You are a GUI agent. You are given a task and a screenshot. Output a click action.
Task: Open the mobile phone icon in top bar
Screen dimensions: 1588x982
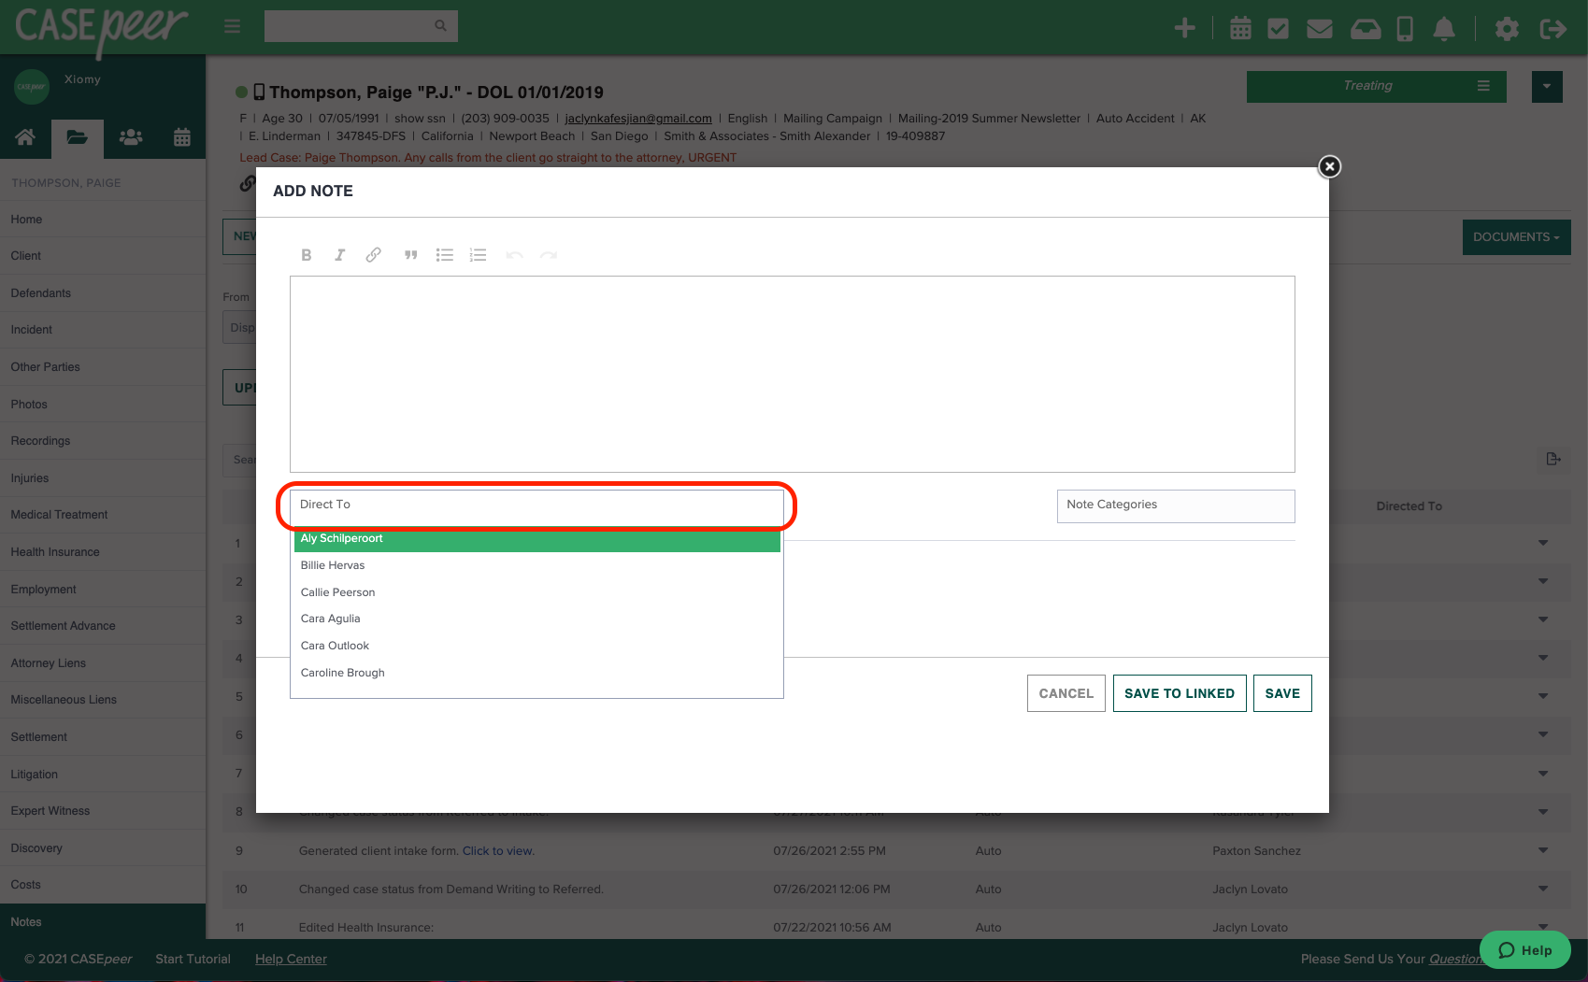point(1405,29)
